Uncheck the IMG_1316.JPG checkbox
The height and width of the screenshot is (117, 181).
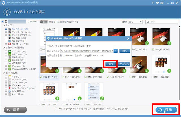(153, 50)
